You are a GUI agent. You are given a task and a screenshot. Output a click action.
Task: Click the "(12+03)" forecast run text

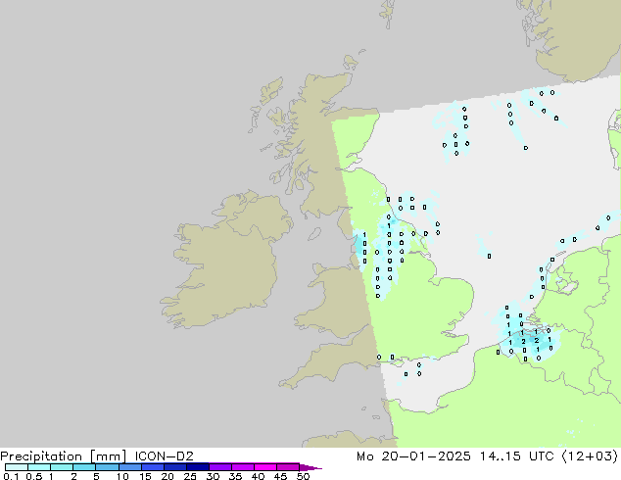point(590,456)
